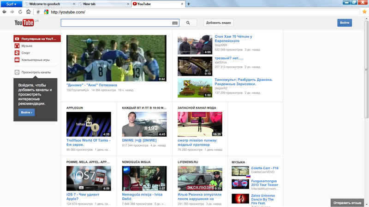369x207 pixels.
Task: Play the DNIWE #193 video thumbnail
Action: coord(144,124)
